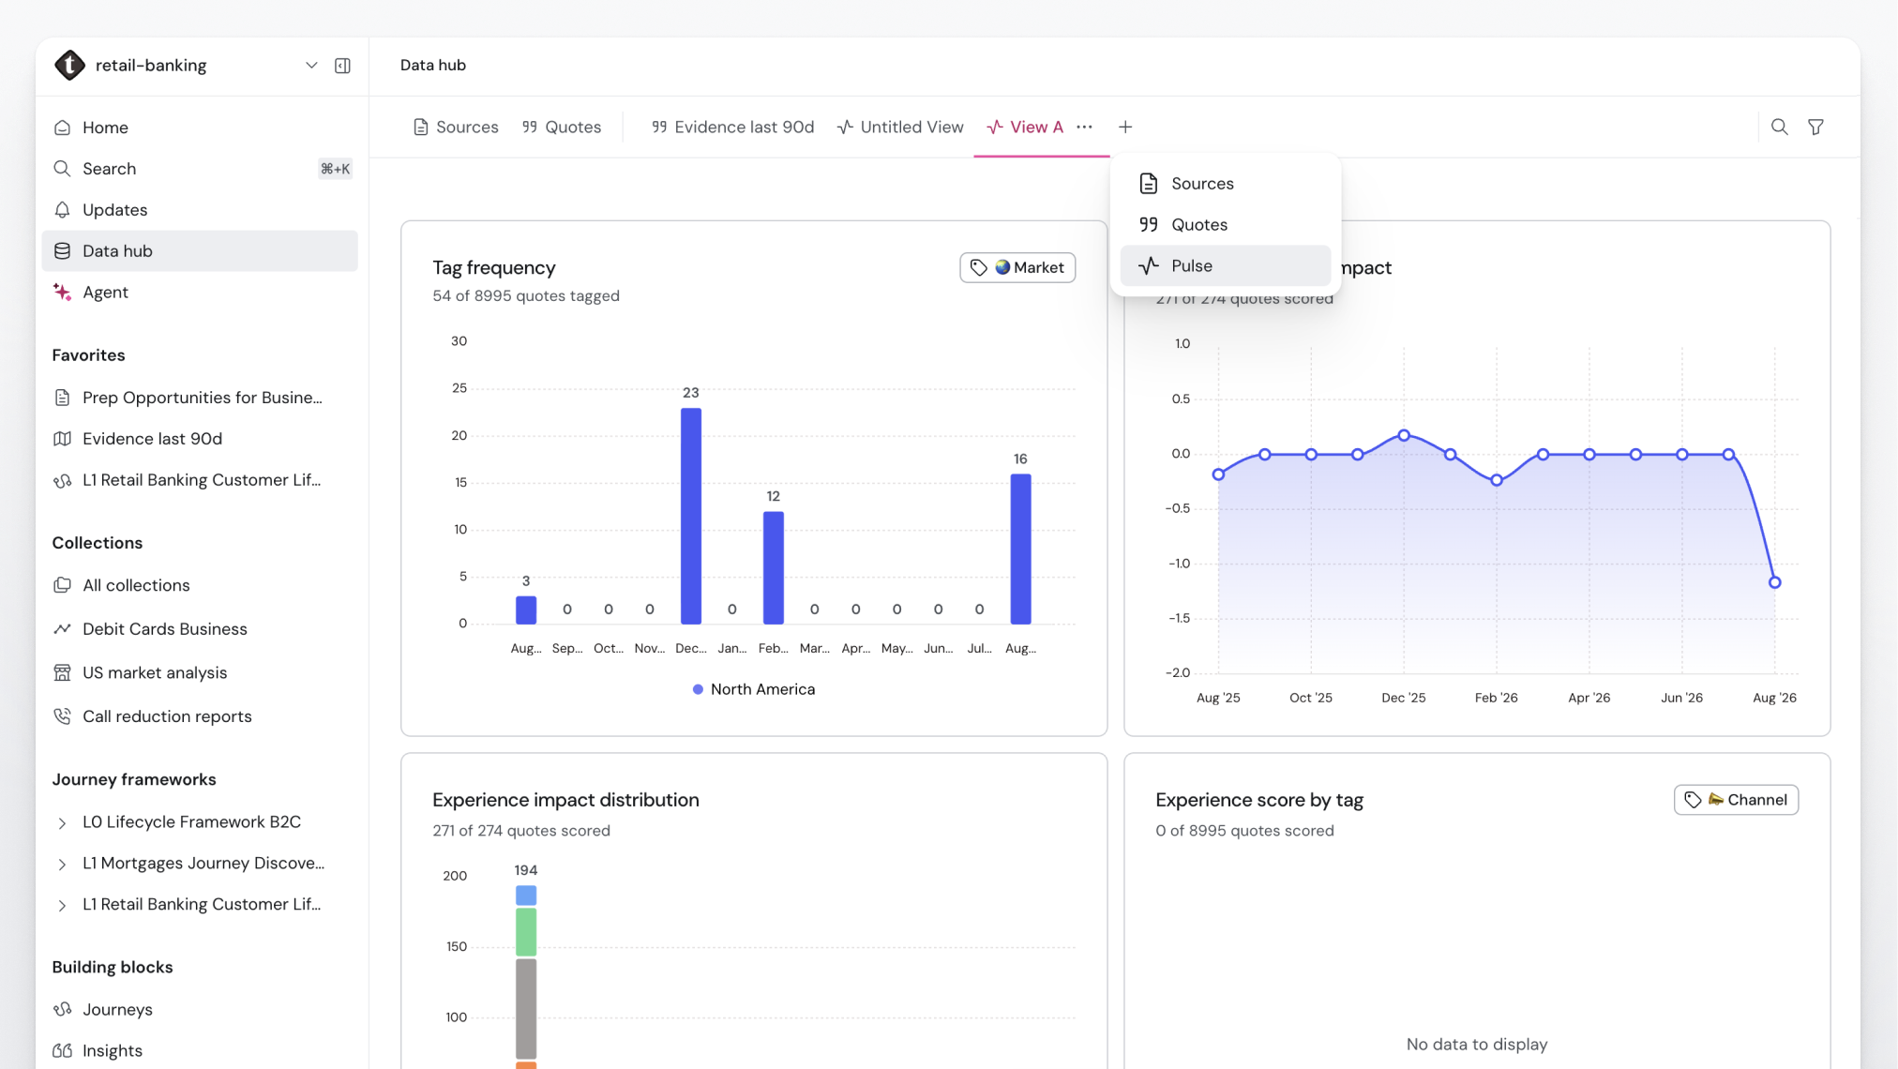Click the last August bar valued 16
The width and height of the screenshot is (1898, 1069).
1020,549
